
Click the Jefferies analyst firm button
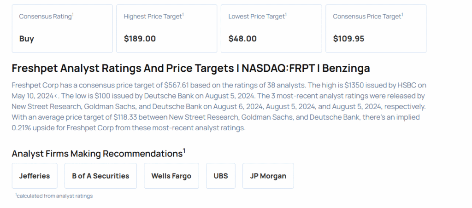[35, 176]
